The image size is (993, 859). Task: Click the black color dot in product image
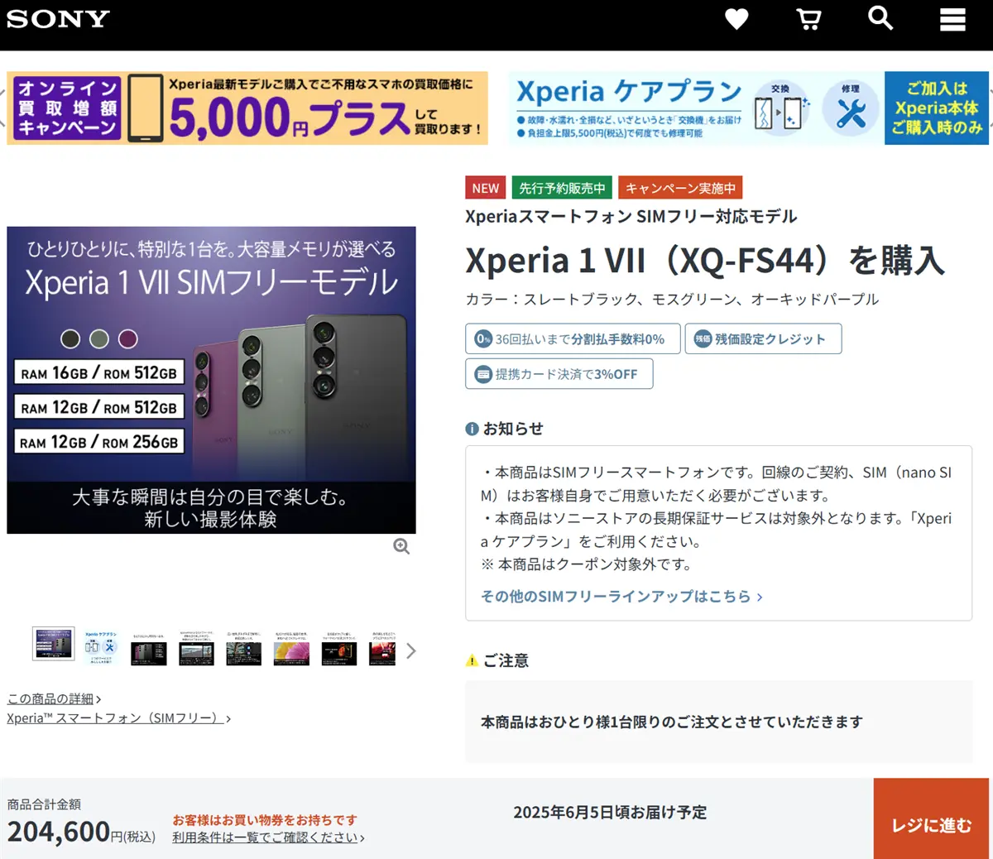coord(70,338)
